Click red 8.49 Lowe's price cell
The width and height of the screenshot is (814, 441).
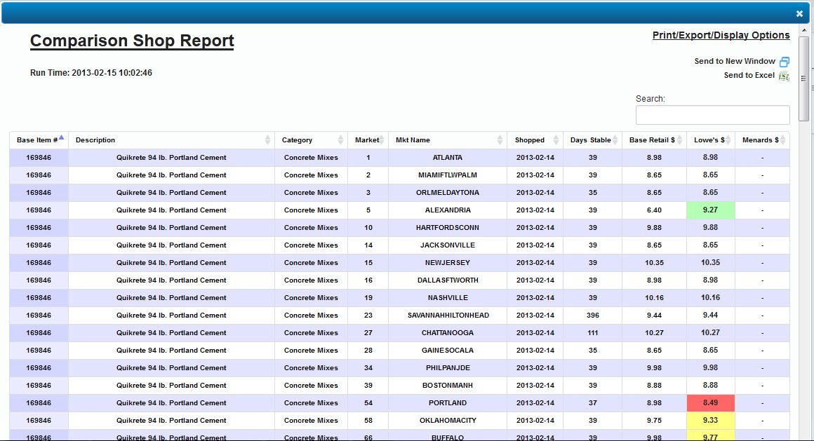point(710,402)
